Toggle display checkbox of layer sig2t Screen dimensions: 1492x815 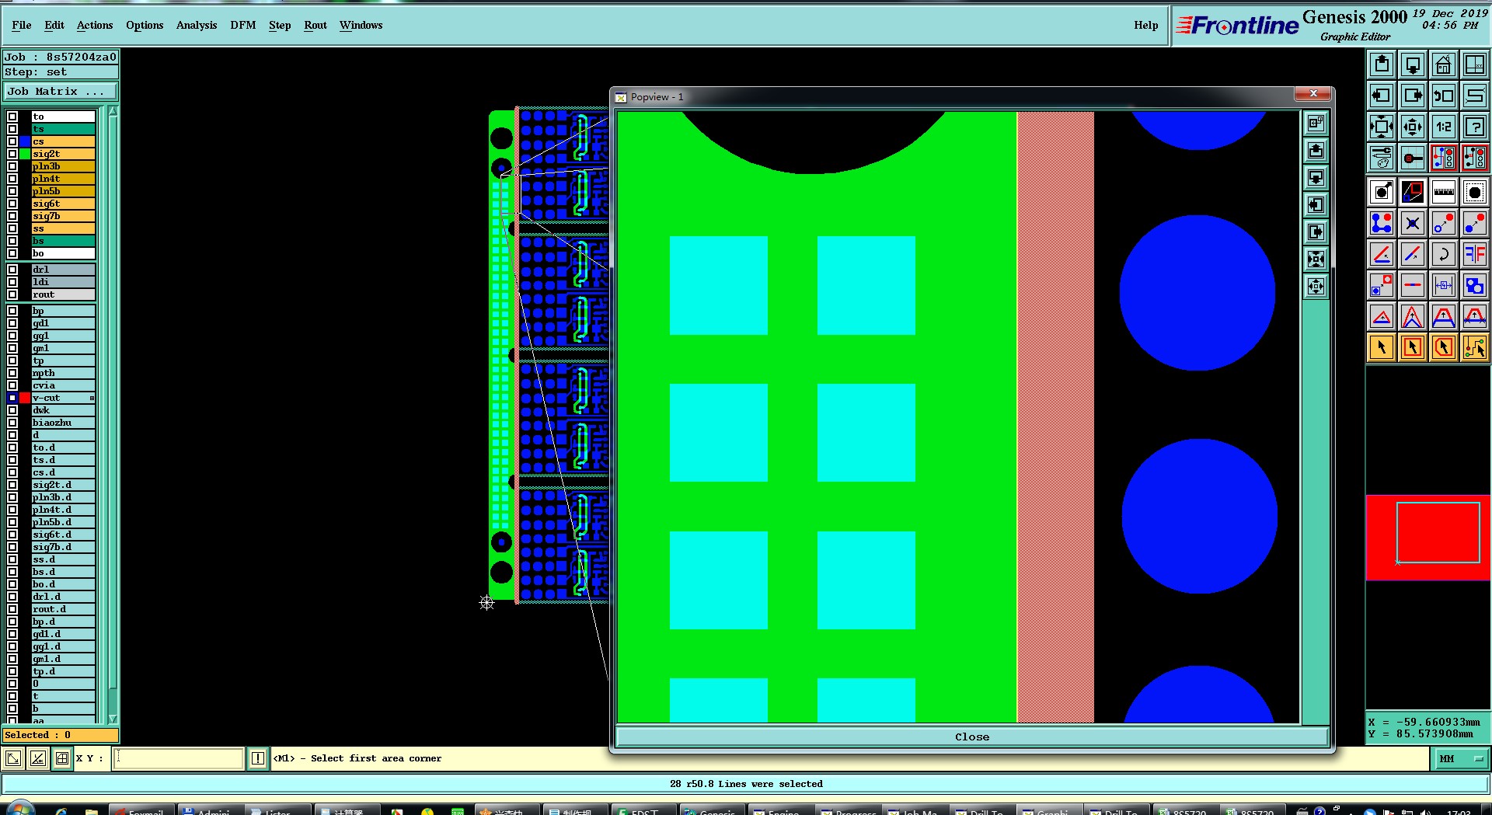point(12,154)
